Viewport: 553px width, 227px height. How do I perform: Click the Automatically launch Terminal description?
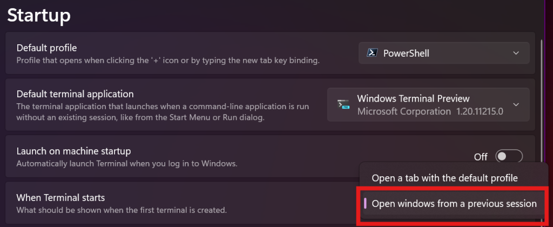tap(127, 163)
